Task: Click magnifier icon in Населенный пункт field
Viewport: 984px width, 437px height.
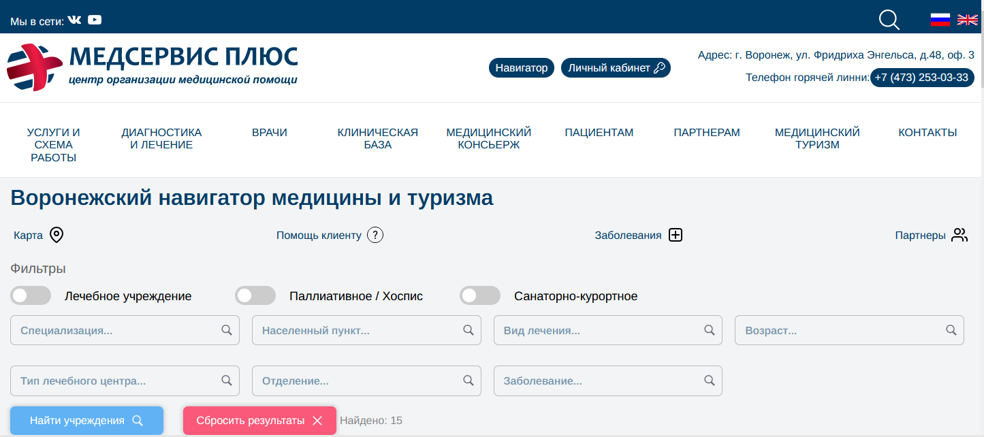Action: click(469, 330)
